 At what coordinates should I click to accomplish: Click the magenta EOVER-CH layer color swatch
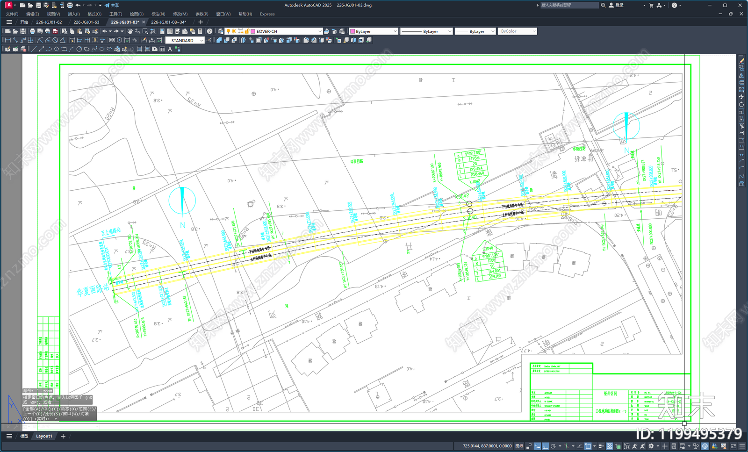[253, 31]
